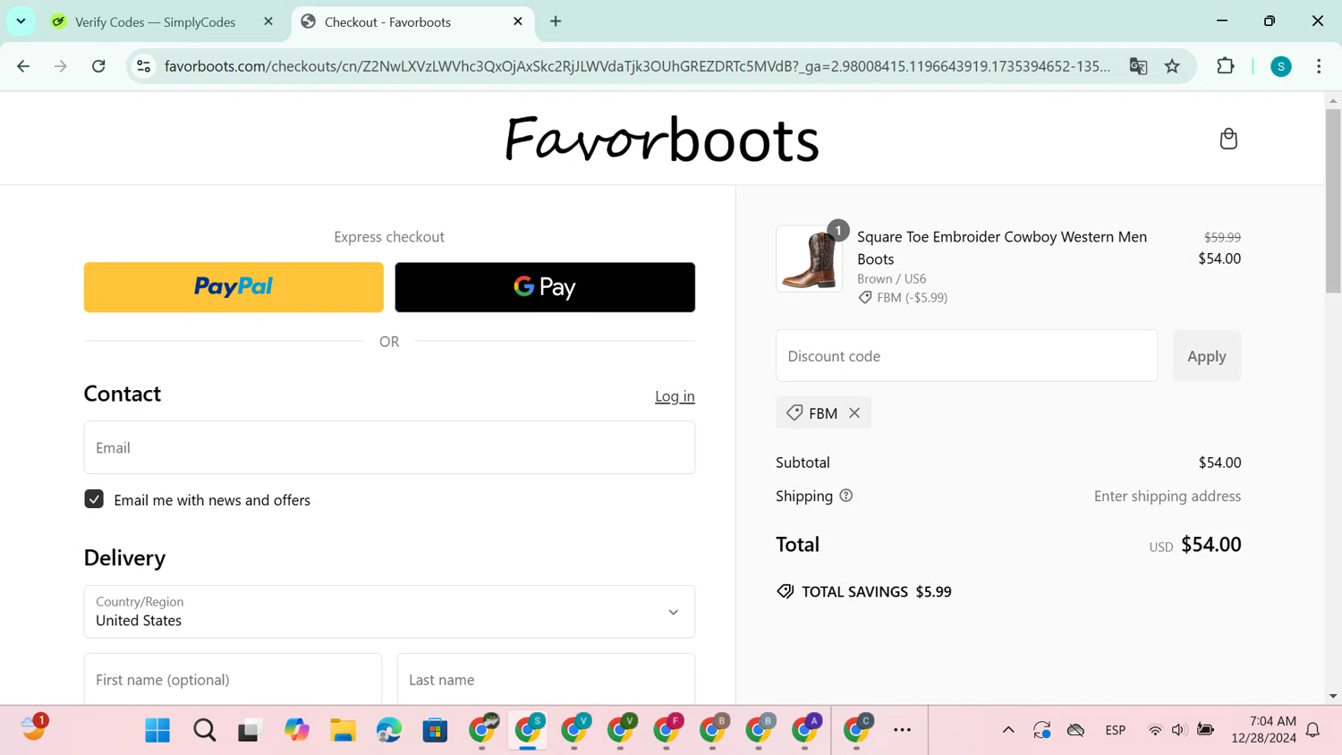Expand the Country/Region dropdown
The image size is (1342, 755).
point(389,612)
